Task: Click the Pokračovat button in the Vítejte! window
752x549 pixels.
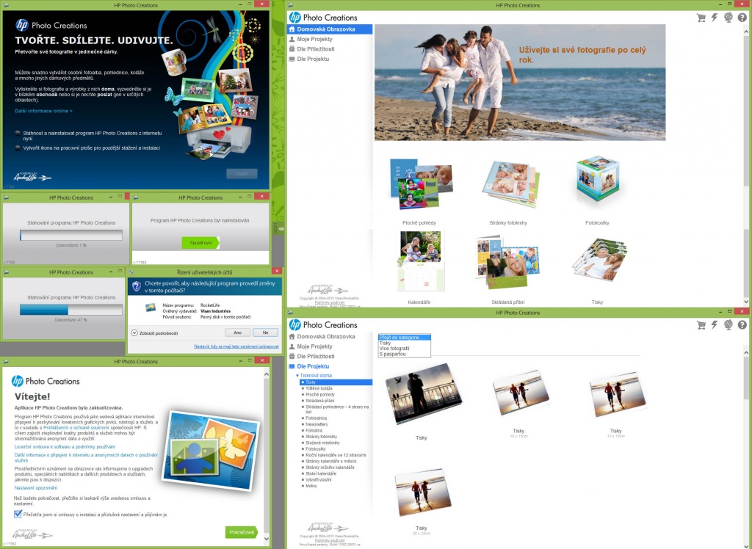Action: 241,532
